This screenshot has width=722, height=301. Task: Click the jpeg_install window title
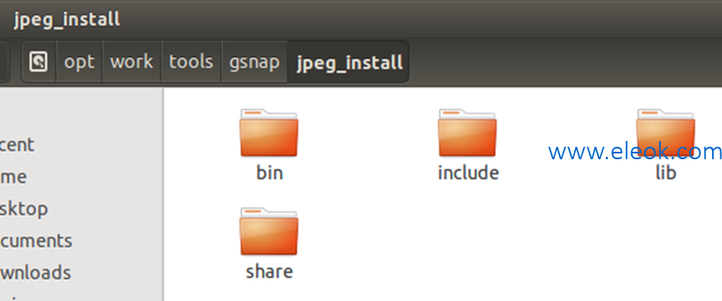67,20
